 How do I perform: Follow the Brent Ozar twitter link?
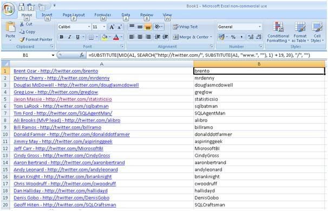pos(56,71)
